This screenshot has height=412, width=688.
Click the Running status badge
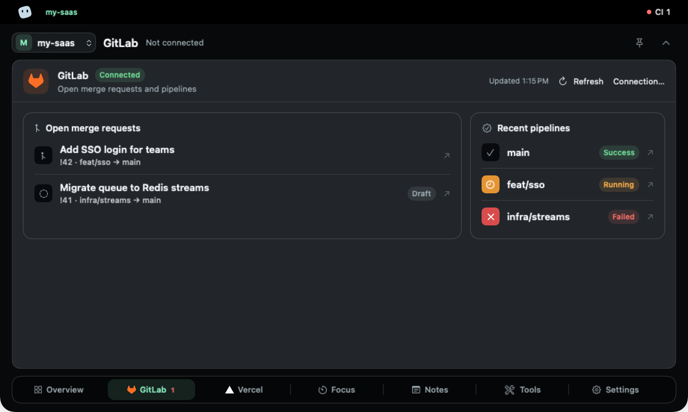(x=619, y=185)
